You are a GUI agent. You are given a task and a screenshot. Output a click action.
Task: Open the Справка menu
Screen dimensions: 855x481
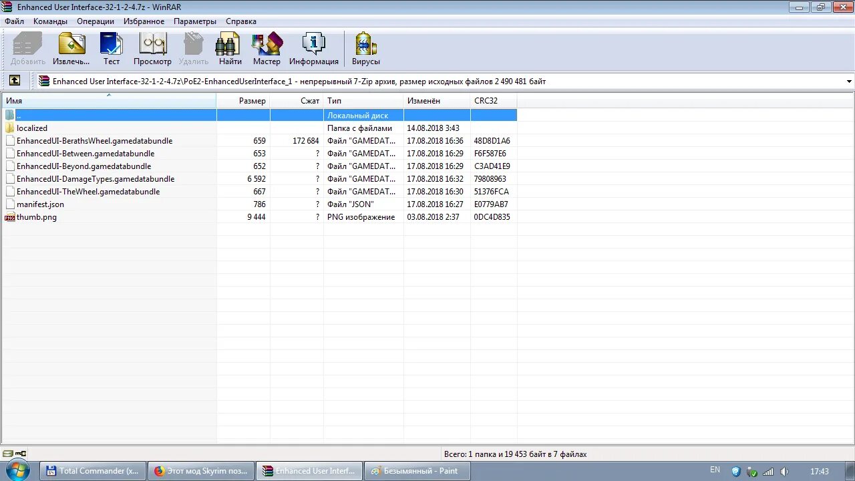pos(241,21)
